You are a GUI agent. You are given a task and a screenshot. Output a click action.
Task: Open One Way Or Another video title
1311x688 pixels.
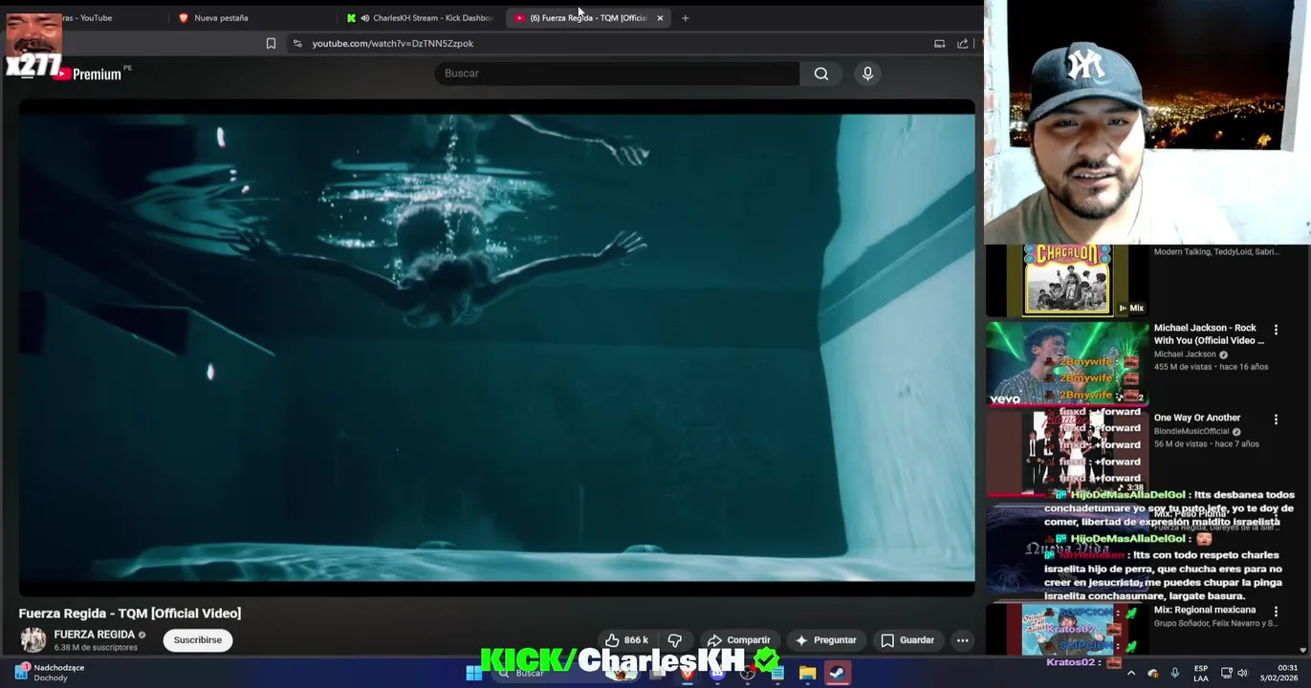pos(1197,418)
